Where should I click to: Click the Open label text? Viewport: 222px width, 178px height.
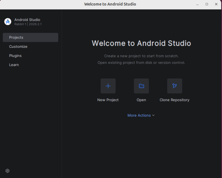pyautogui.click(x=141, y=100)
